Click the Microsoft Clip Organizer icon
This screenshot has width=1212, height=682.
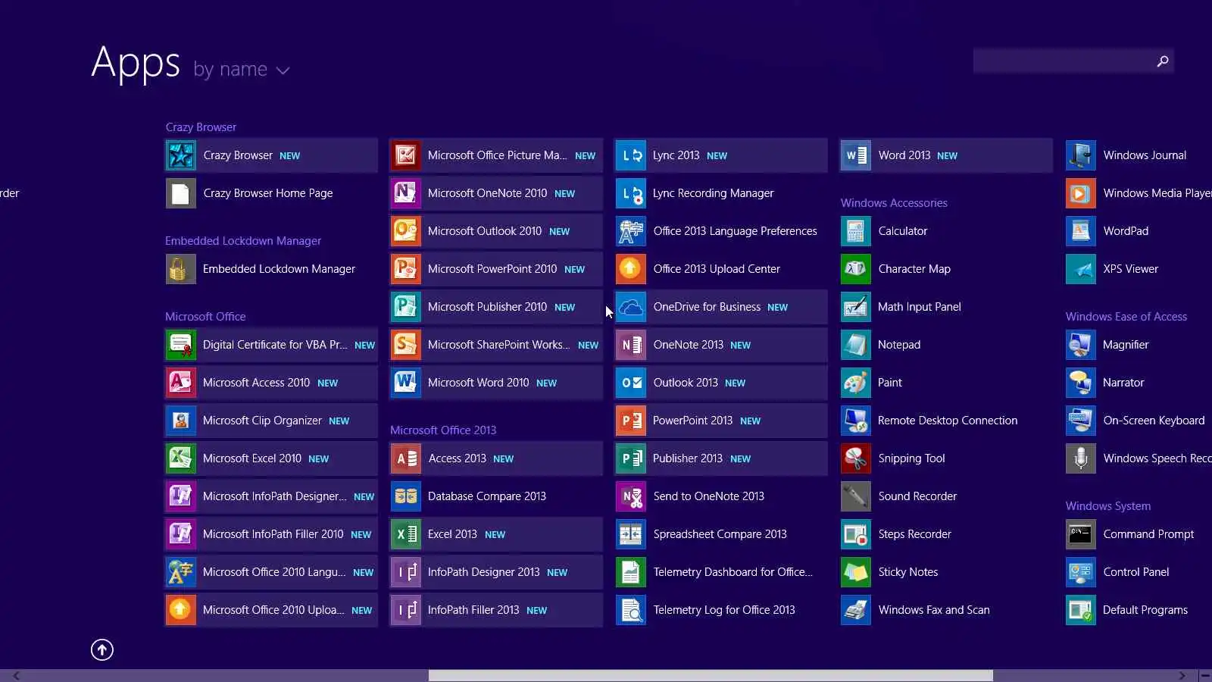click(x=180, y=421)
